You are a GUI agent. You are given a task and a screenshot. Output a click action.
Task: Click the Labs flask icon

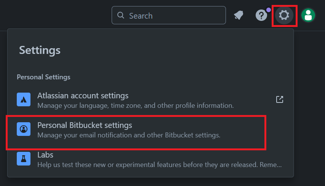click(24, 159)
